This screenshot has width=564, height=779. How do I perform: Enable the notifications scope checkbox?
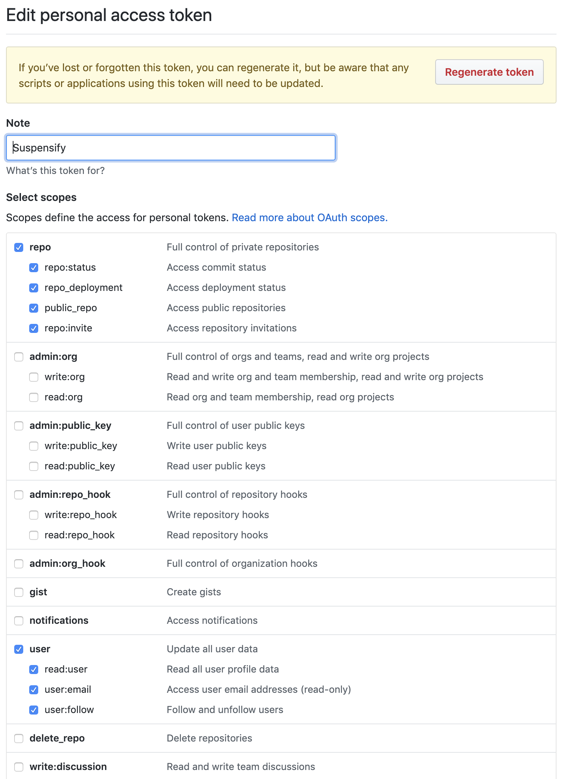19,621
